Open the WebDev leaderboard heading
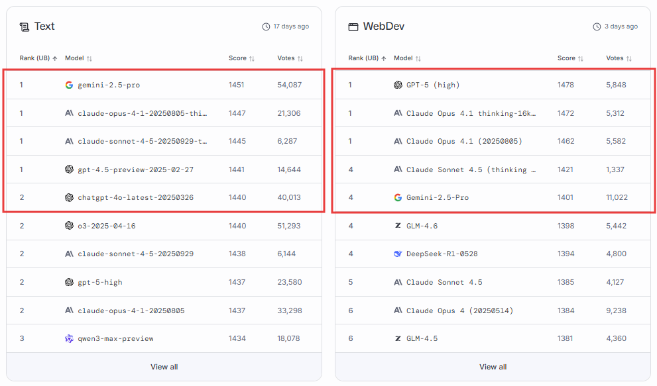657x386 pixels. click(x=384, y=26)
